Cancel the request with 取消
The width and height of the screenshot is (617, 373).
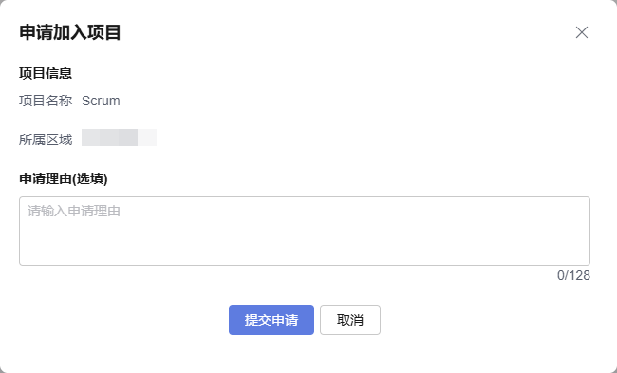pyautogui.click(x=350, y=320)
